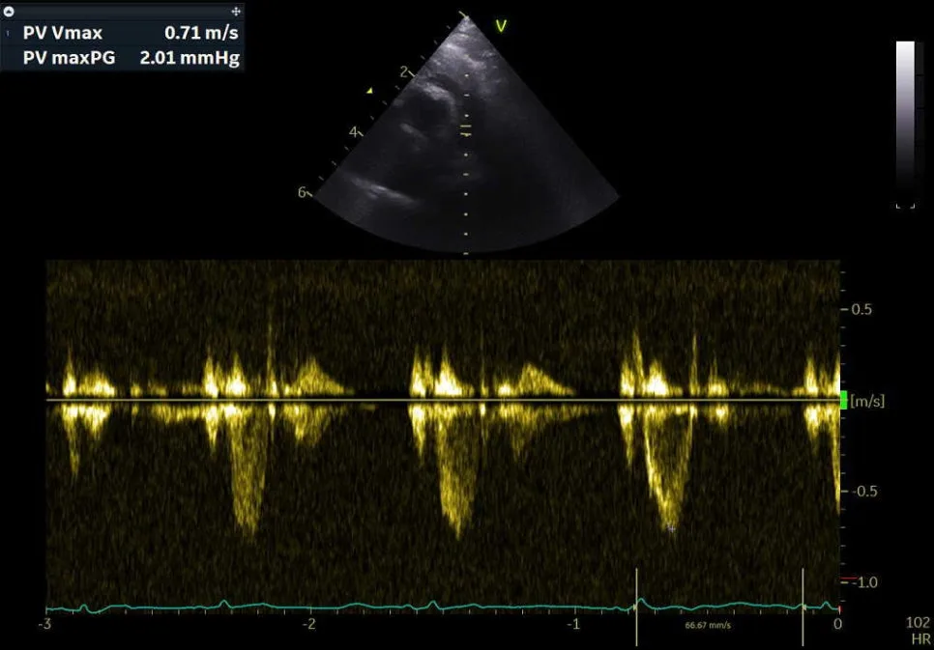
Task: Click the Vmax caliper cross on the spectral trace
Action: click(671, 528)
